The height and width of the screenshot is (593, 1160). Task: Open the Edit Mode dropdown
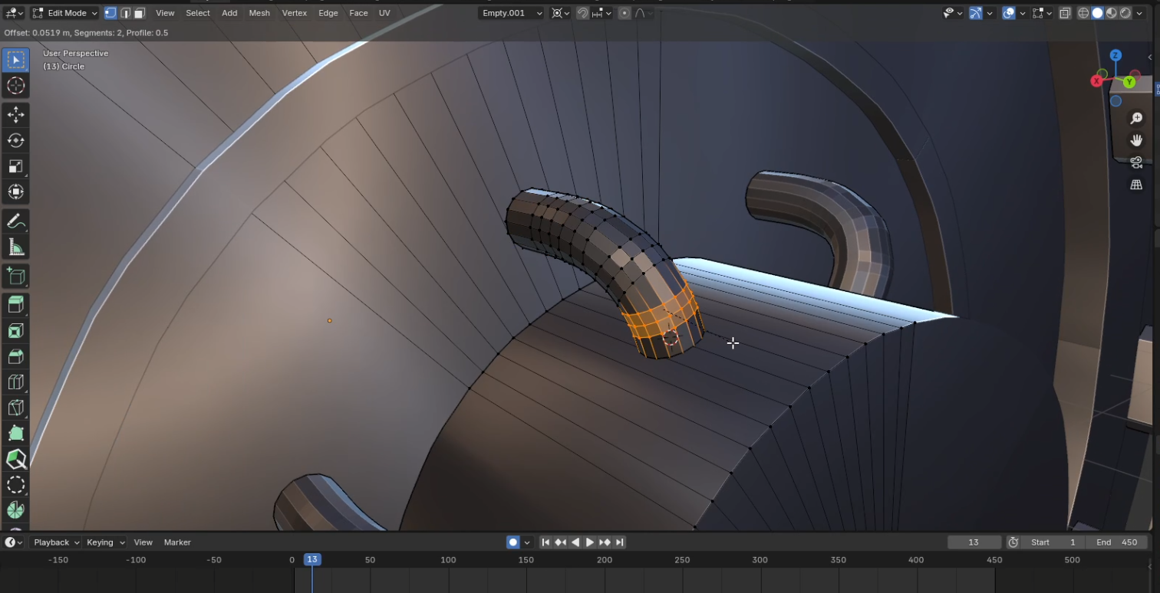click(x=65, y=13)
